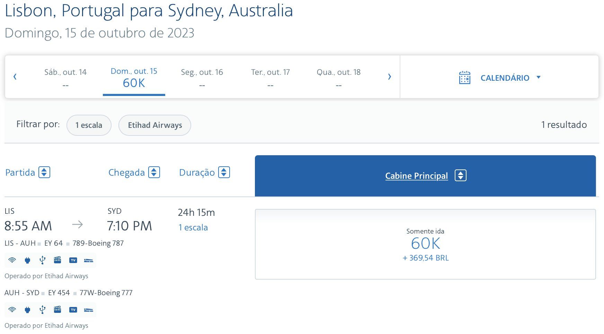The image size is (604, 334).
Task: Click the + 369,54 BRL fee text
Action: click(x=426, y=258)
